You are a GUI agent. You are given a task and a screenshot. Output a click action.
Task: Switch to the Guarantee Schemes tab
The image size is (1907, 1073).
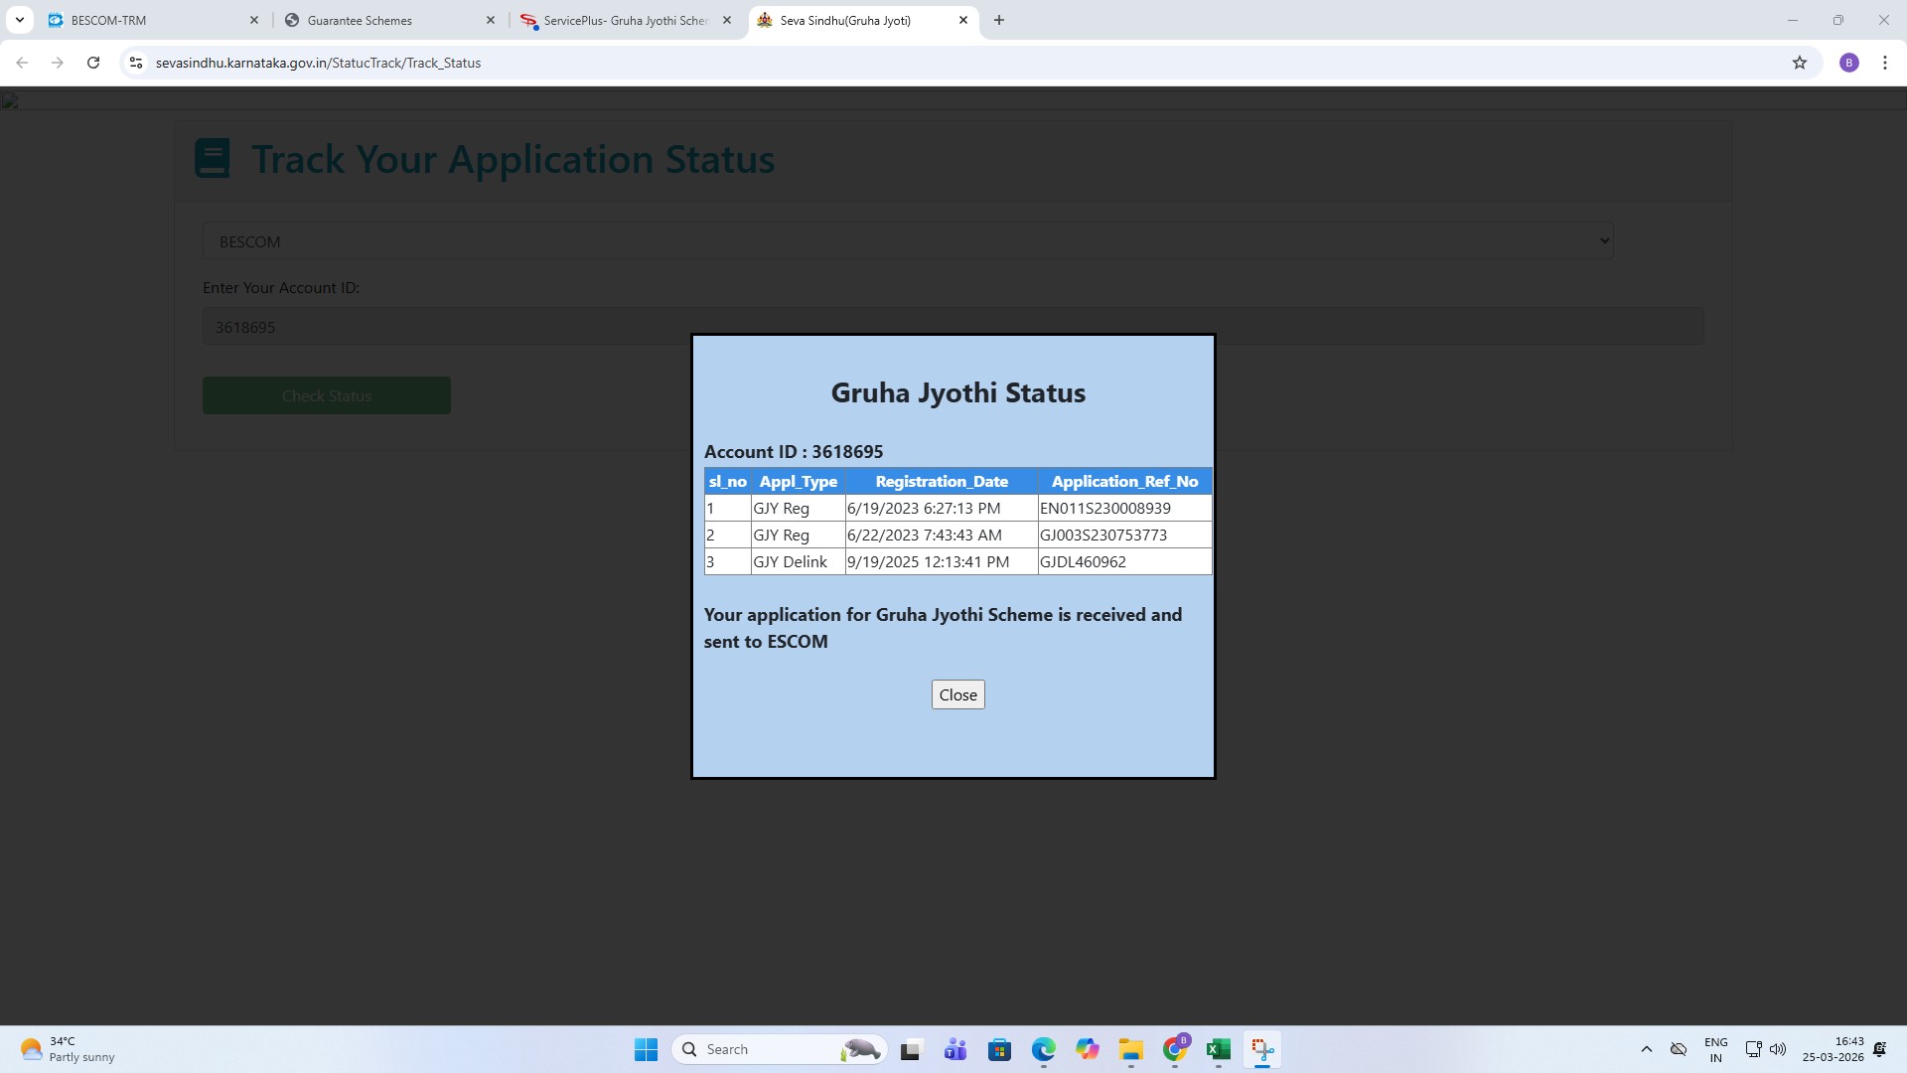(x=382, y=20)
